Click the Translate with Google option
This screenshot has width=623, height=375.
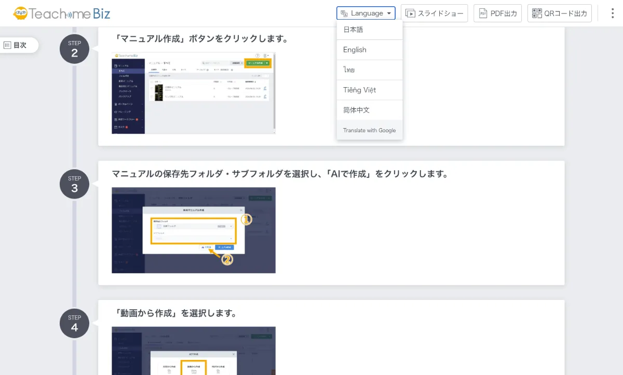[x=370, y=130]
